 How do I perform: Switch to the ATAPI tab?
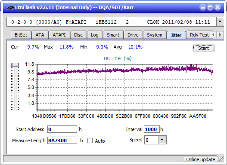(x=59, y=35)
